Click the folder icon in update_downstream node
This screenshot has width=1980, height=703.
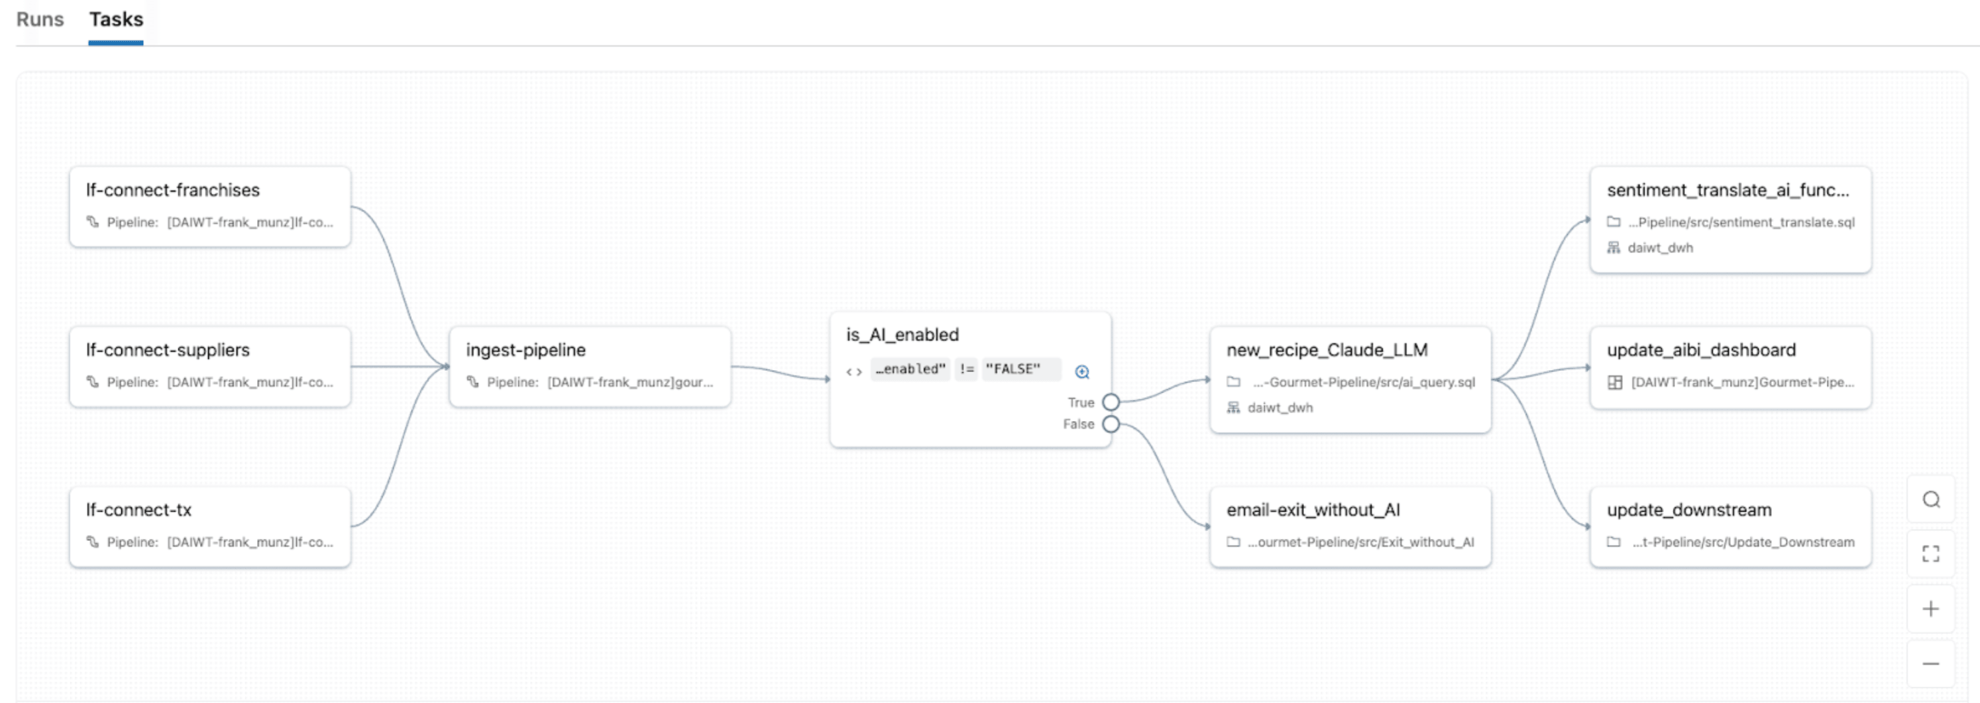(x=1614, y=541)
